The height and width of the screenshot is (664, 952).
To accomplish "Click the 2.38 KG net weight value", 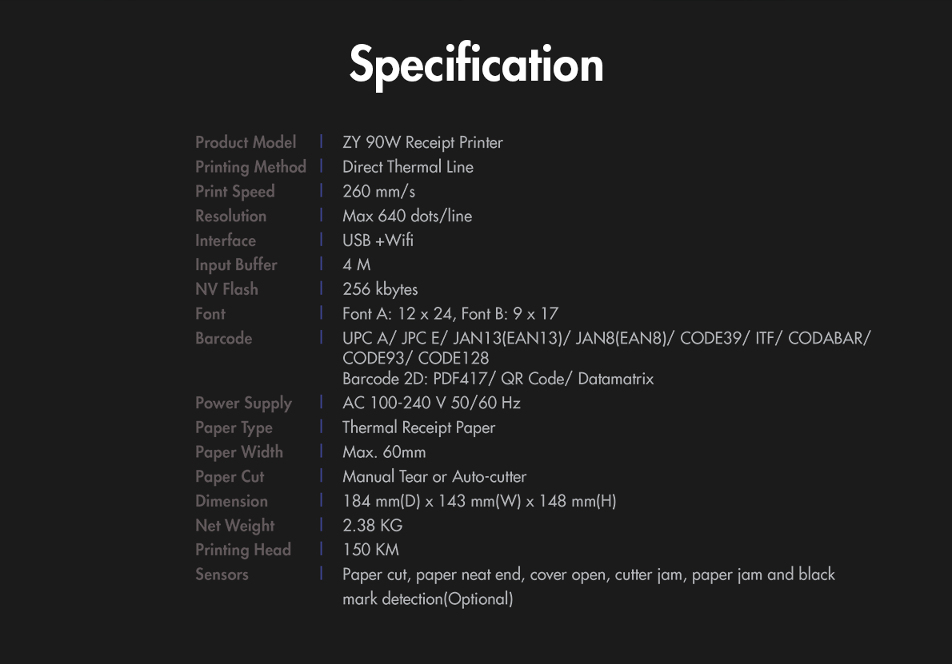I will point(372,525).
